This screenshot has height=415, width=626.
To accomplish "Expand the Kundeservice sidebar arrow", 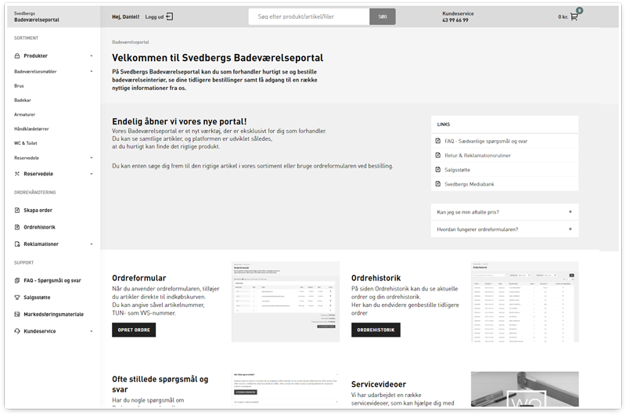I will (x=92, y=331).
